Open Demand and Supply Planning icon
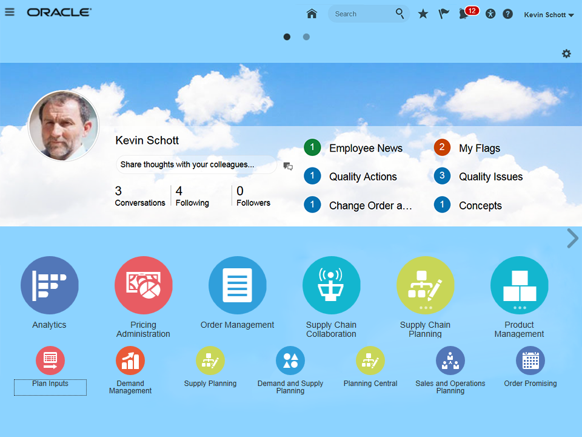The image size is (582, 437). [x=290, y=361]
